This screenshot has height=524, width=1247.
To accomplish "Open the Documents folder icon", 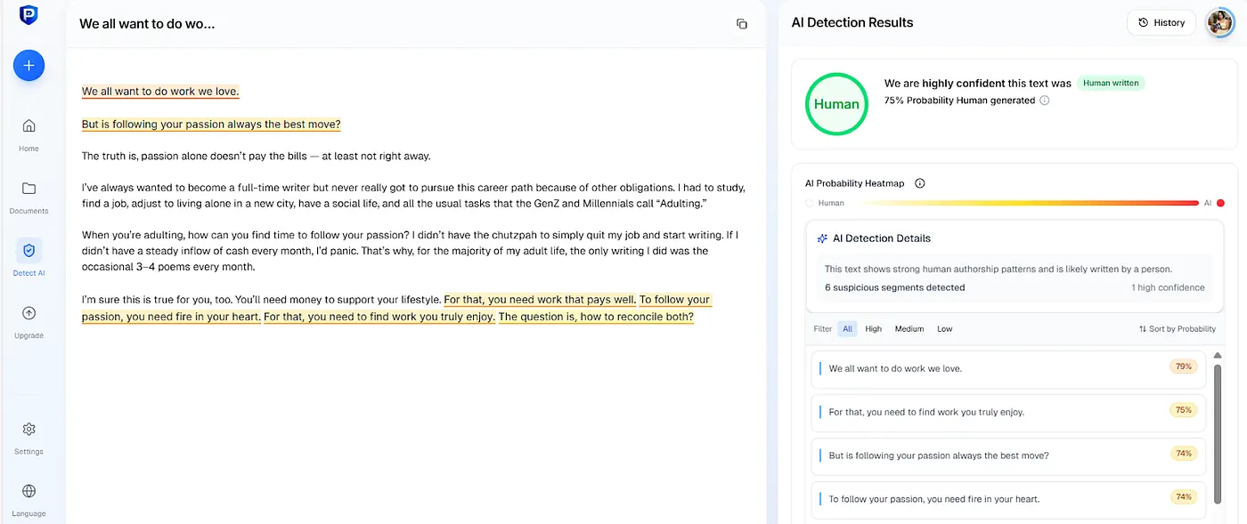I will [x=29, y=189].
